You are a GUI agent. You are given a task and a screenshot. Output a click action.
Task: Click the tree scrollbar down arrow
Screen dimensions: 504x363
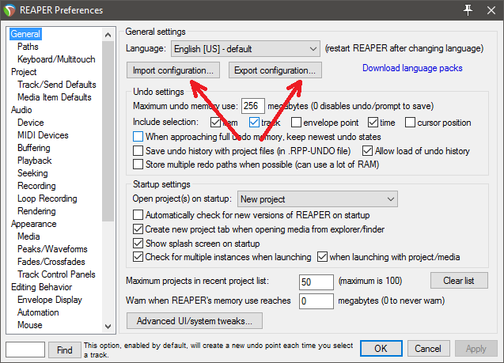click(x=108, y=327)
